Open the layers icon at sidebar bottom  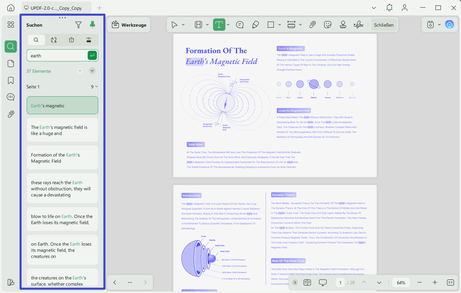click(x=11, y=282)
